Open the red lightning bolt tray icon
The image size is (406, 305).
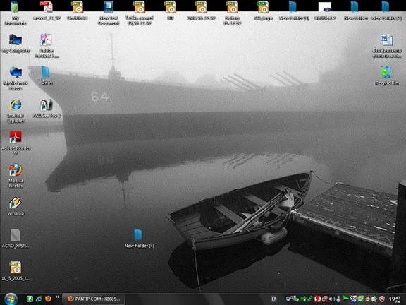pyautogui.click(x=317, y=299)
